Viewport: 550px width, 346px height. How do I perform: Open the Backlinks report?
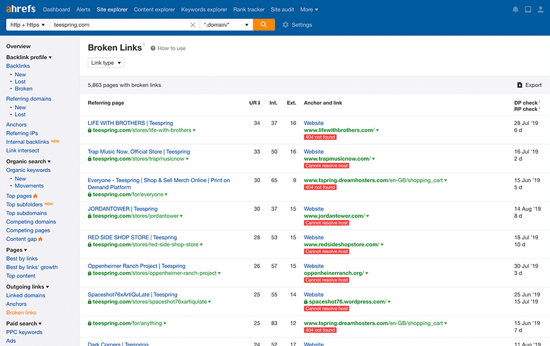click(18, 66)
